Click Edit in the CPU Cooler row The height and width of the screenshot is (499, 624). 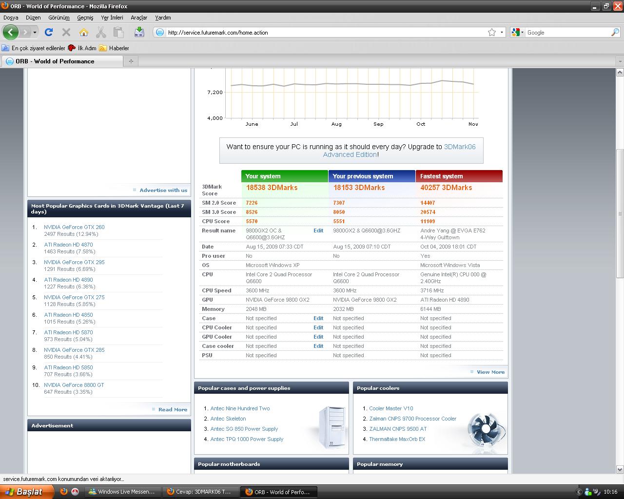pyautogui.click(x=318, y=327)
